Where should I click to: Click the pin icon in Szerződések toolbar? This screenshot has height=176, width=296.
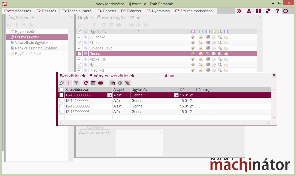(x=128, y=83)
